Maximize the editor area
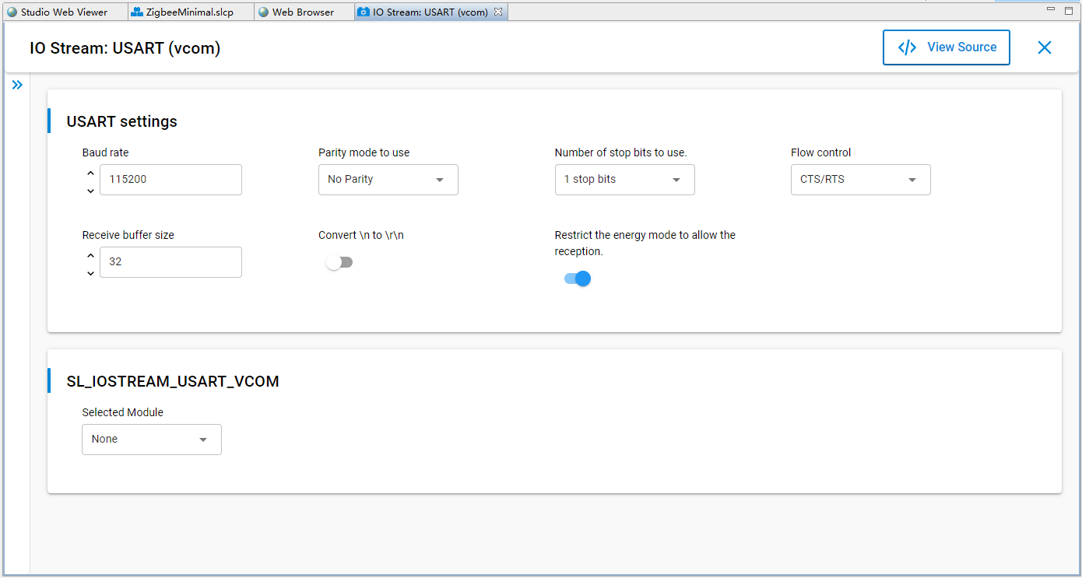The width and height of the screenshot is (1082, 578). pyautogui.click(x=1069, y=10)
